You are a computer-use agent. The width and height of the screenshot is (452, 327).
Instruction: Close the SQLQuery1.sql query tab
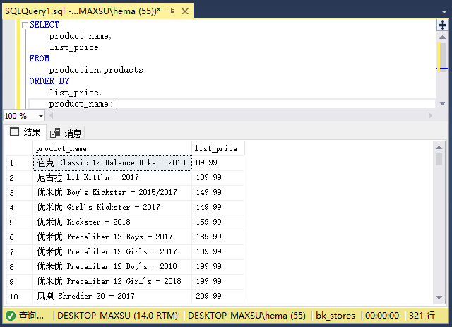point(185,11)
